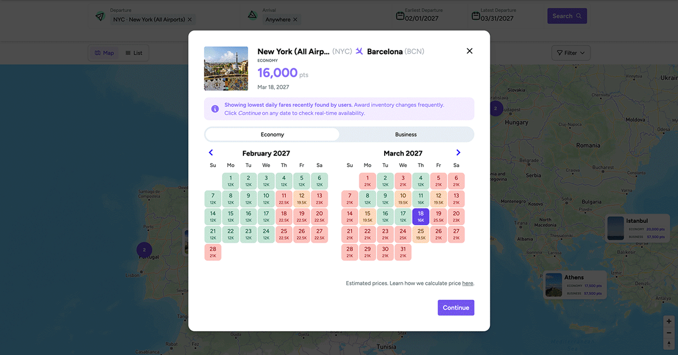Select February 28 at 21K
Viewport: 678px width, 355px height.
pos(213,252)
